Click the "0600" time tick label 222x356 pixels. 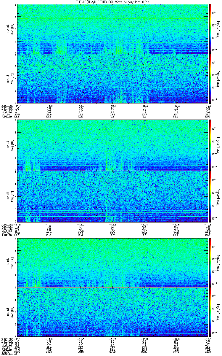coord(17,351)
